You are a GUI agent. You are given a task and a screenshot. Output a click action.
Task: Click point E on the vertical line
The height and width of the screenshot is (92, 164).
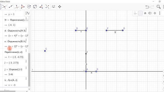[x=86, y=30]
